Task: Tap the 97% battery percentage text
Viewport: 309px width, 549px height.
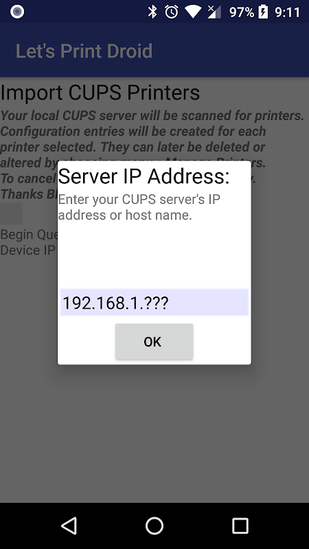Action: 242,12
